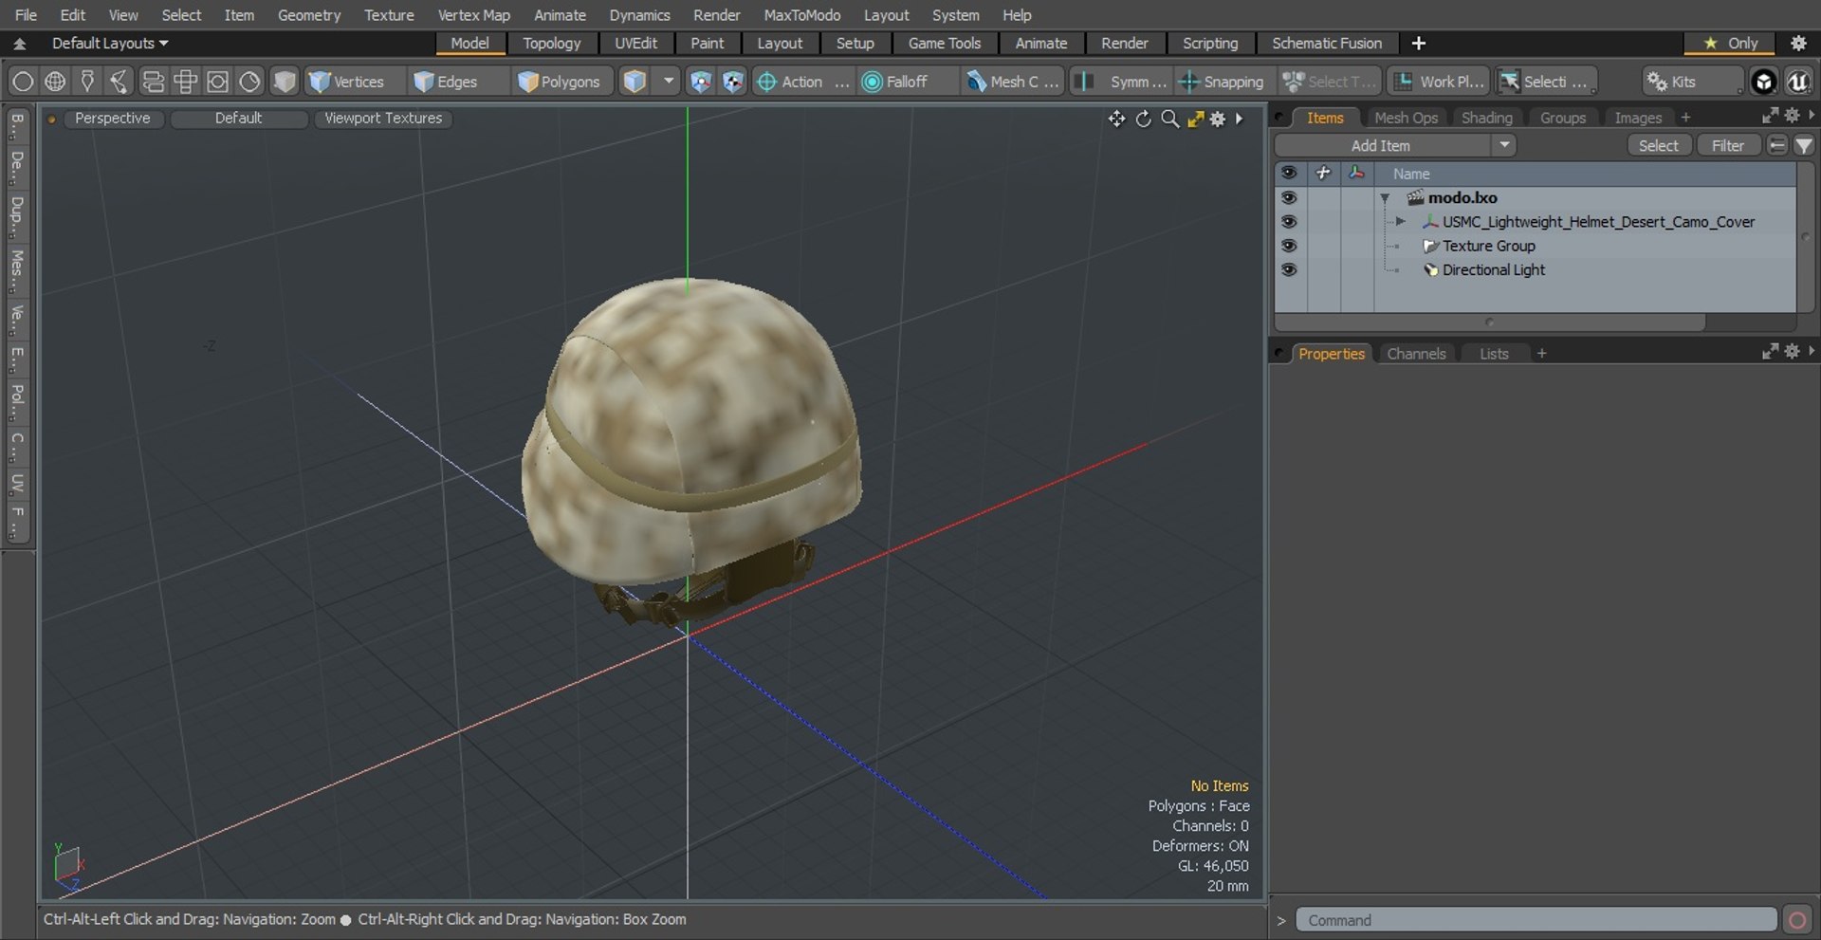The image size is (1821, 940).
Task: Click the square-with-circle icon
Action: tap(217, 82)
